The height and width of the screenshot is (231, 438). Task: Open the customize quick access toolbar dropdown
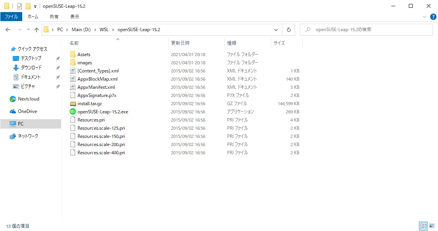pos(35,6)
